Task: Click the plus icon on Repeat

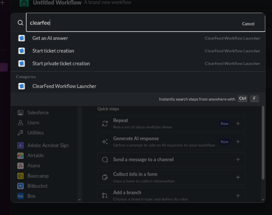Action: coord(238,123)
